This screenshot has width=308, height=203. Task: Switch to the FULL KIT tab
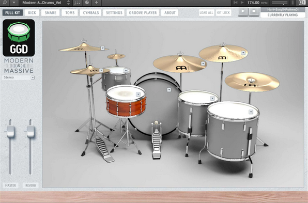(12, 13)
